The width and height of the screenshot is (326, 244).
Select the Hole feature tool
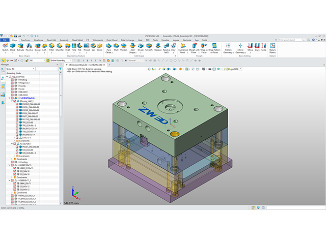pos(74,47)
